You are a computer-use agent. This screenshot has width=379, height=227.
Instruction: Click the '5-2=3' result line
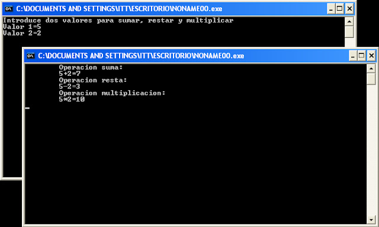[x=70, y=87]
